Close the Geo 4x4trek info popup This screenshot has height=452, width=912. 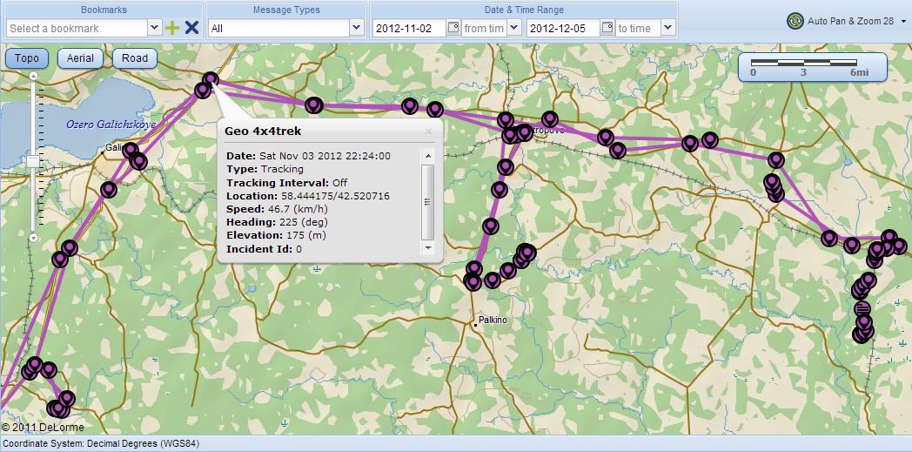click(x=428, y=132)
